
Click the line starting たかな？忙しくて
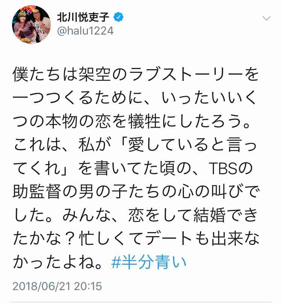pos(136,239)
